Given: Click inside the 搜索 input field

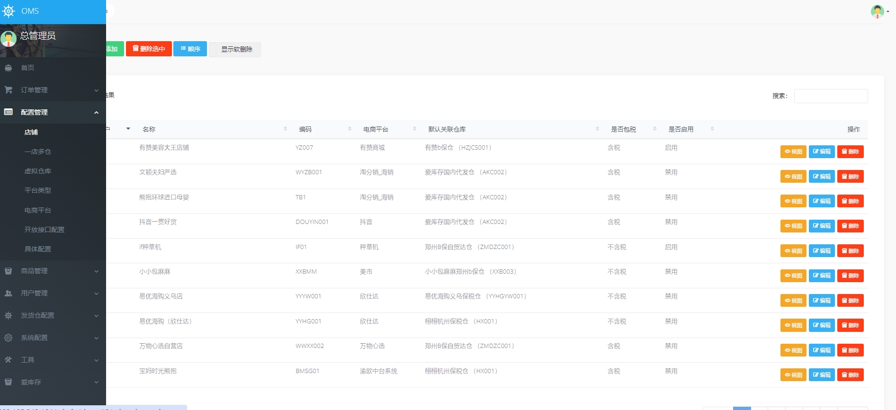Looking at the screenshot, I should pyautogui.click(x=831, y=96).
